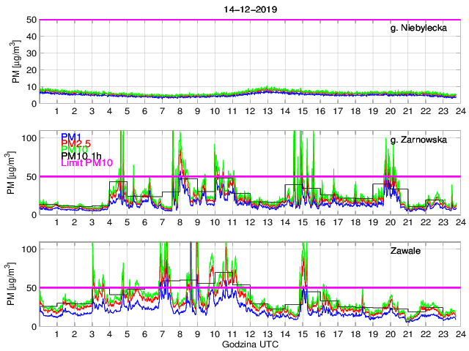This screenshot has width=469, height=351.
Task: Click the magenta Limit PM10 legend entry
Action: point(86,162)
